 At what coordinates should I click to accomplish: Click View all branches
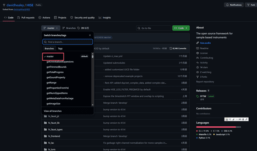(53, 111)
